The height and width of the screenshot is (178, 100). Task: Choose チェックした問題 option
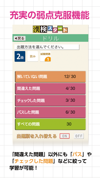[51, 101]
